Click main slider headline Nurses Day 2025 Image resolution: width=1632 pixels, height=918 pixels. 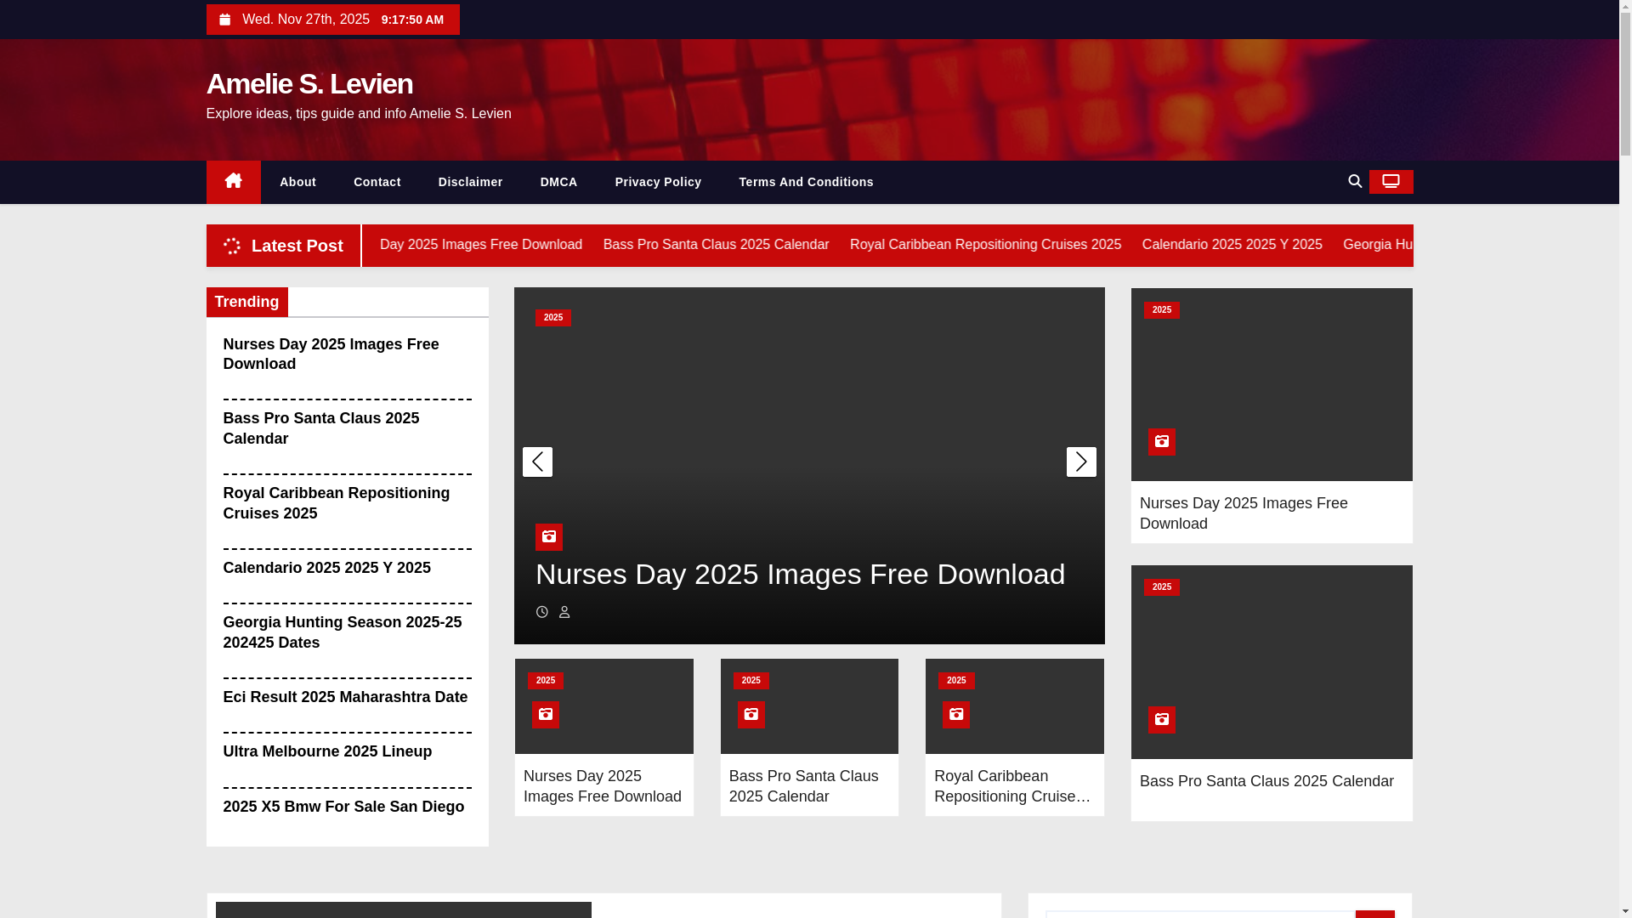[x=801, y=574]
